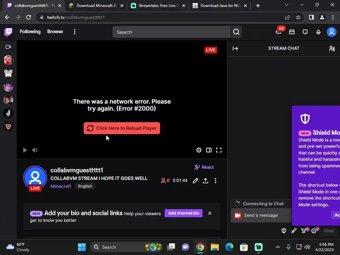
Task: Click the Twitch home logo
Action: [x=8, y=32]
